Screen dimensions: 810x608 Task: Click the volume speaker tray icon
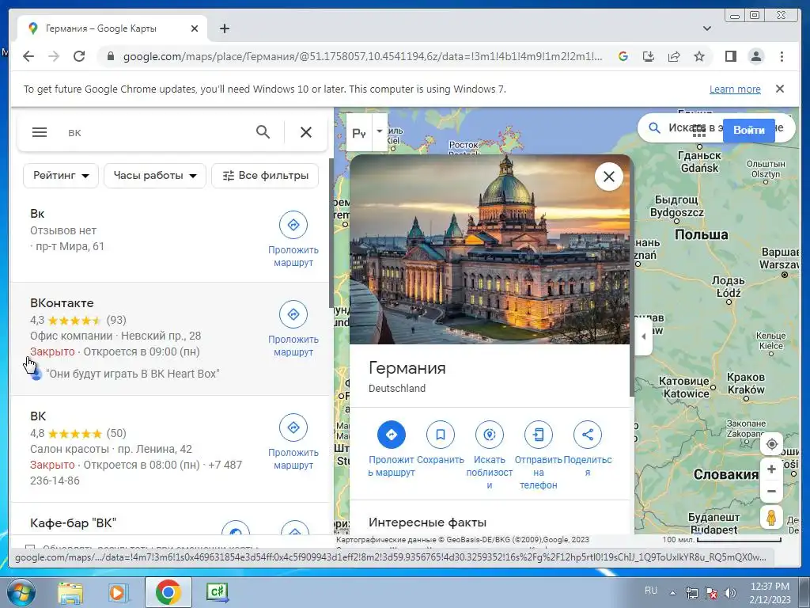730,592
